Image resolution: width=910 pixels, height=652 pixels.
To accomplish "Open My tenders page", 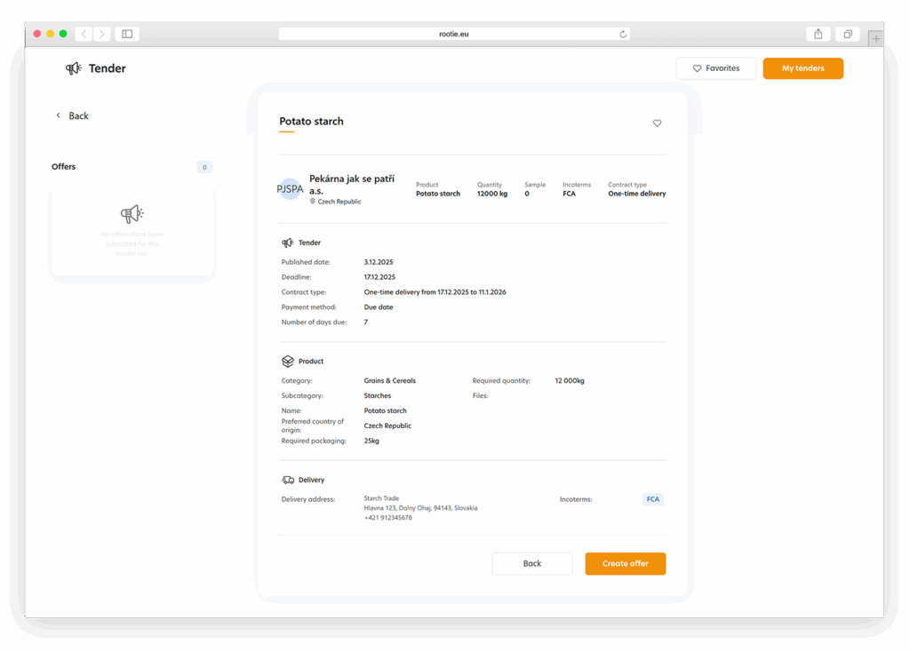I will tap(802, 68).
